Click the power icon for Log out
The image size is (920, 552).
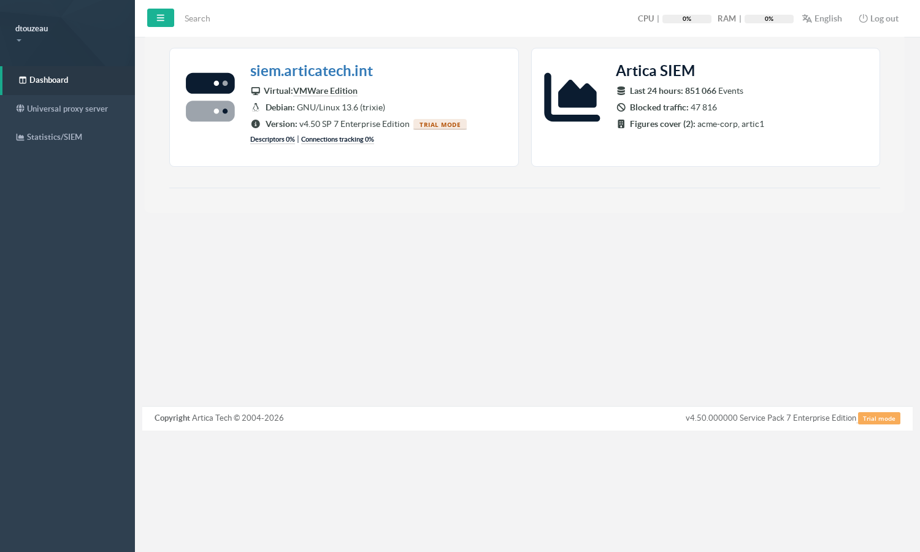(863, 18)
